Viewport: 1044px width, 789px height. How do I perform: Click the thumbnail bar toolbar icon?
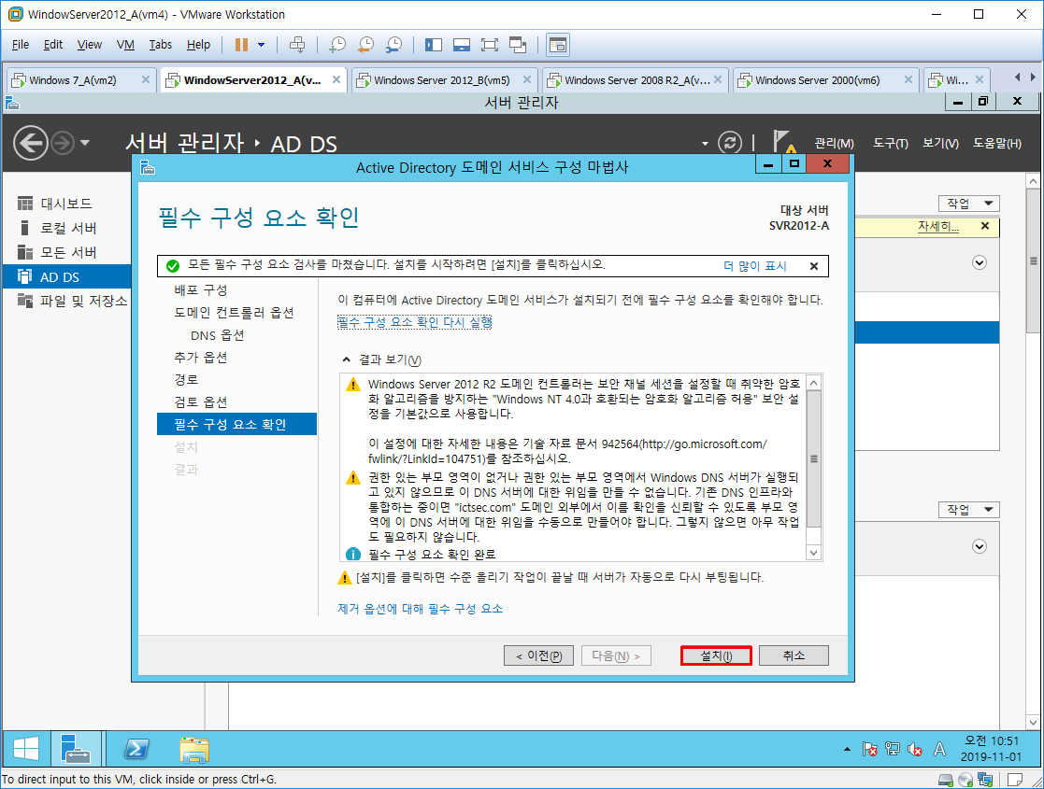[x=462, y=45]
